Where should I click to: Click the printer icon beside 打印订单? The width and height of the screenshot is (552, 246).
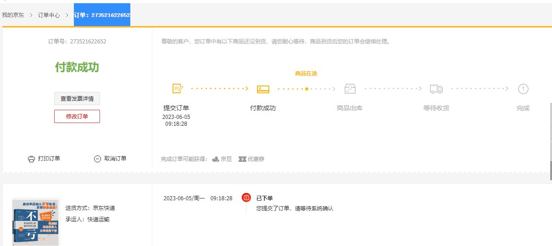coord(31,159)
